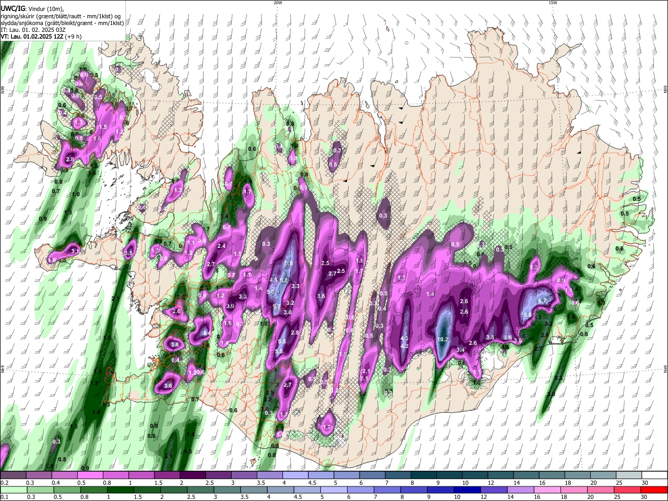Click the '3.8' precipitation value on the map
Viewport: 668px width, 501px height.
175,344
